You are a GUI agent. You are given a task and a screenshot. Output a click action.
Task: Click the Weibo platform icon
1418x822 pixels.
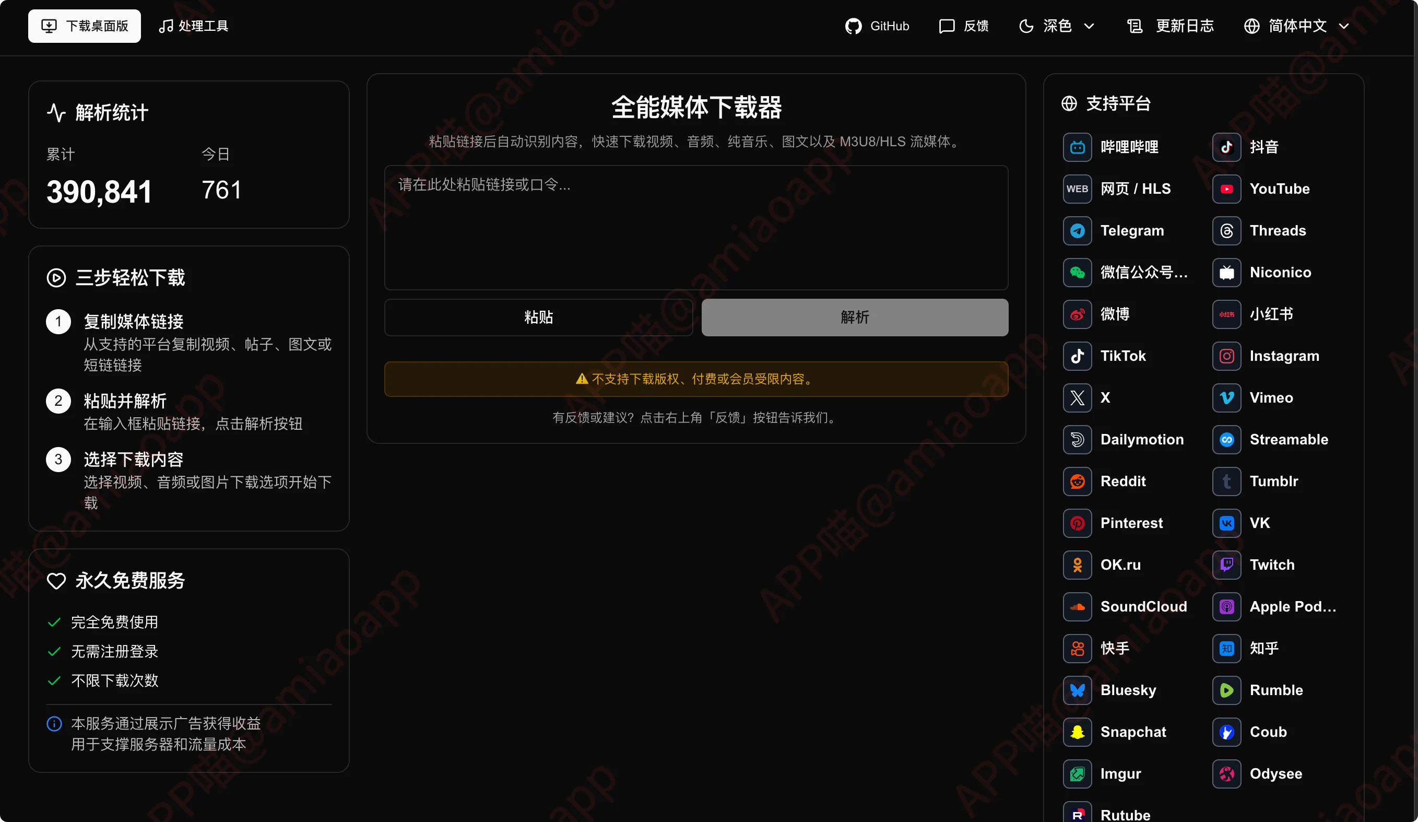tap(1077, 314)
